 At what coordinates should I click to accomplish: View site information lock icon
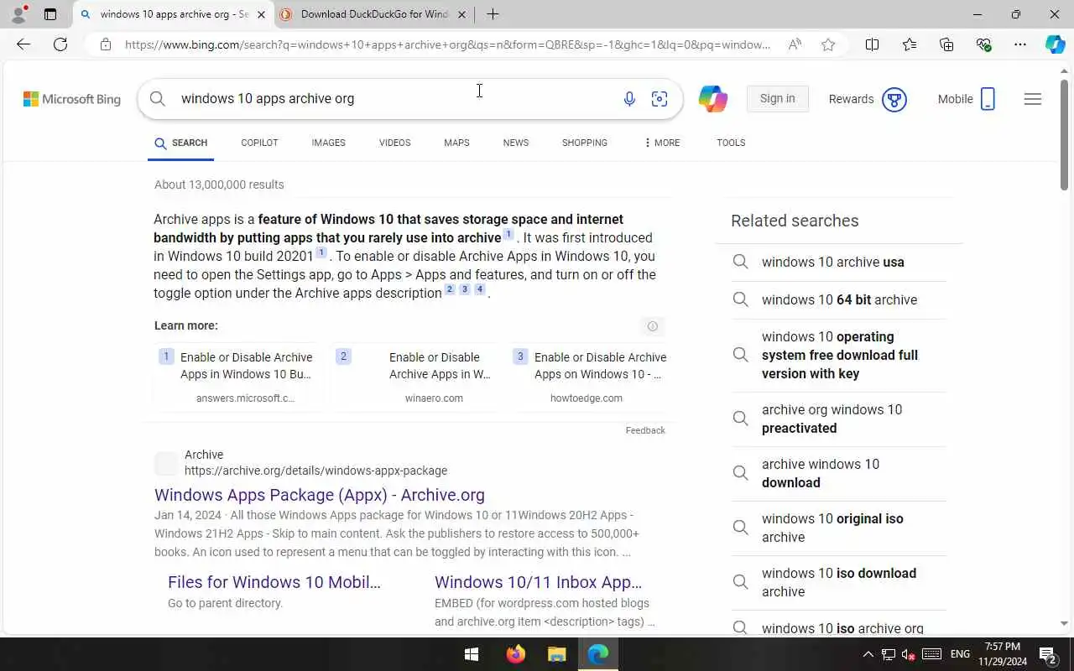106,44
